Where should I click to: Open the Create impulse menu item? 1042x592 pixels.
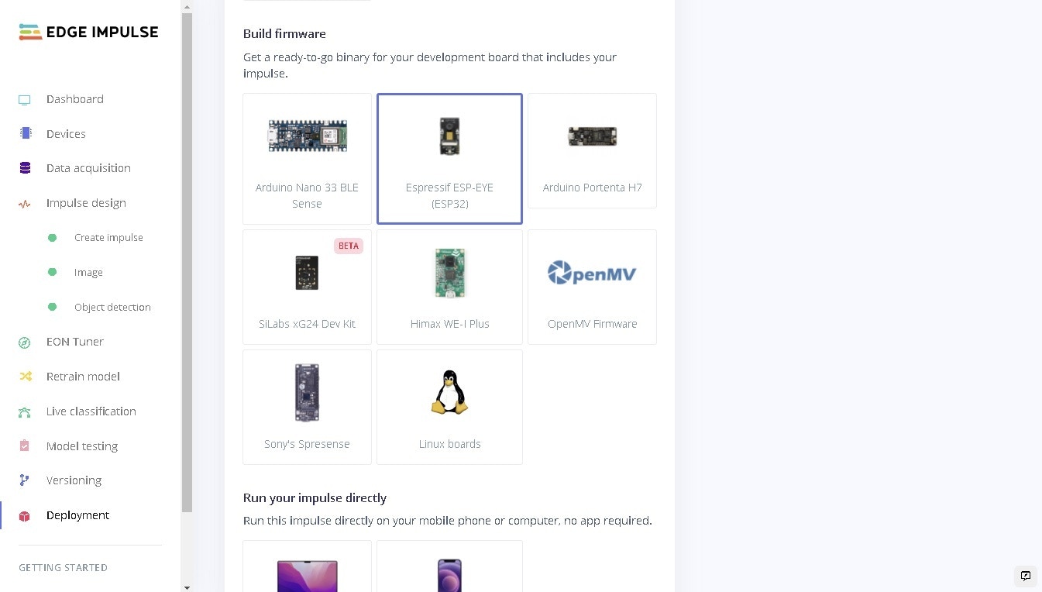coord(108,238)
